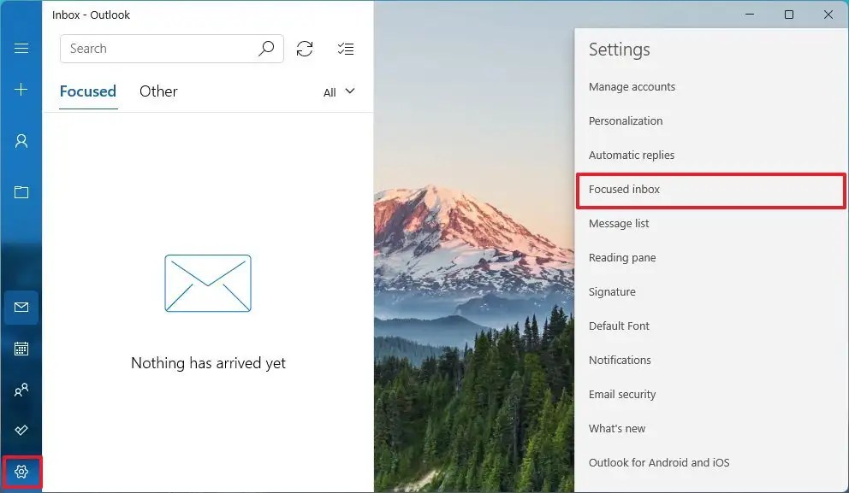
Task: Switch to the Other inbox tab
Action: pyautogui.click(x=157, y=91)
